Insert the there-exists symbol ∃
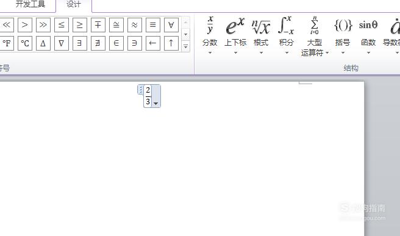The width and height of the screenshot is (400, 236). click(80, 43)
